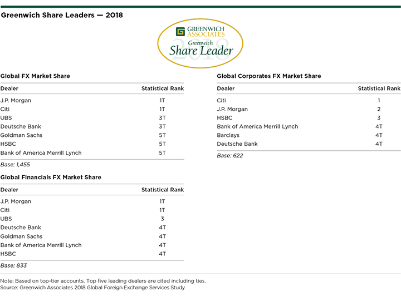Screen dimensions: 401x296
Task: Click Goldman Sachs's 4T rank in Financials table
Action: (x=163, y=236)
